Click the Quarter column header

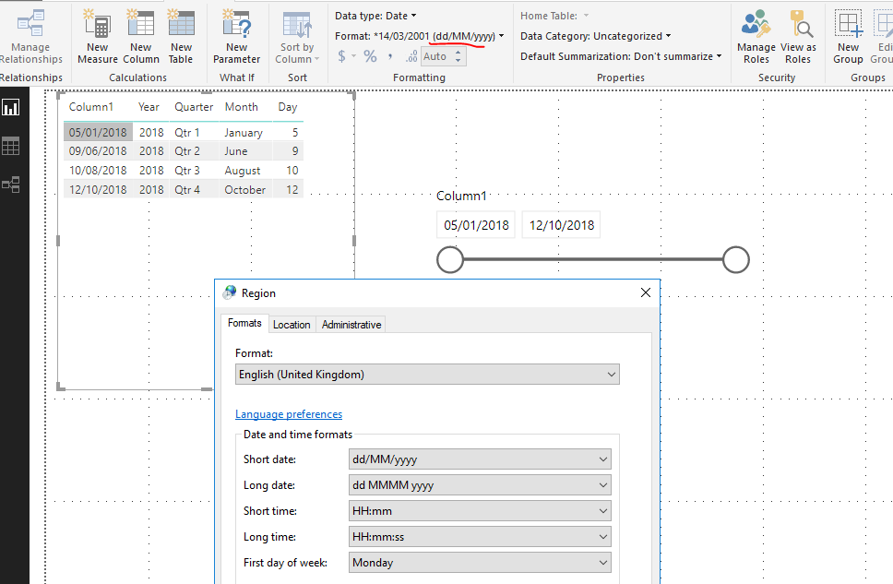194,107
